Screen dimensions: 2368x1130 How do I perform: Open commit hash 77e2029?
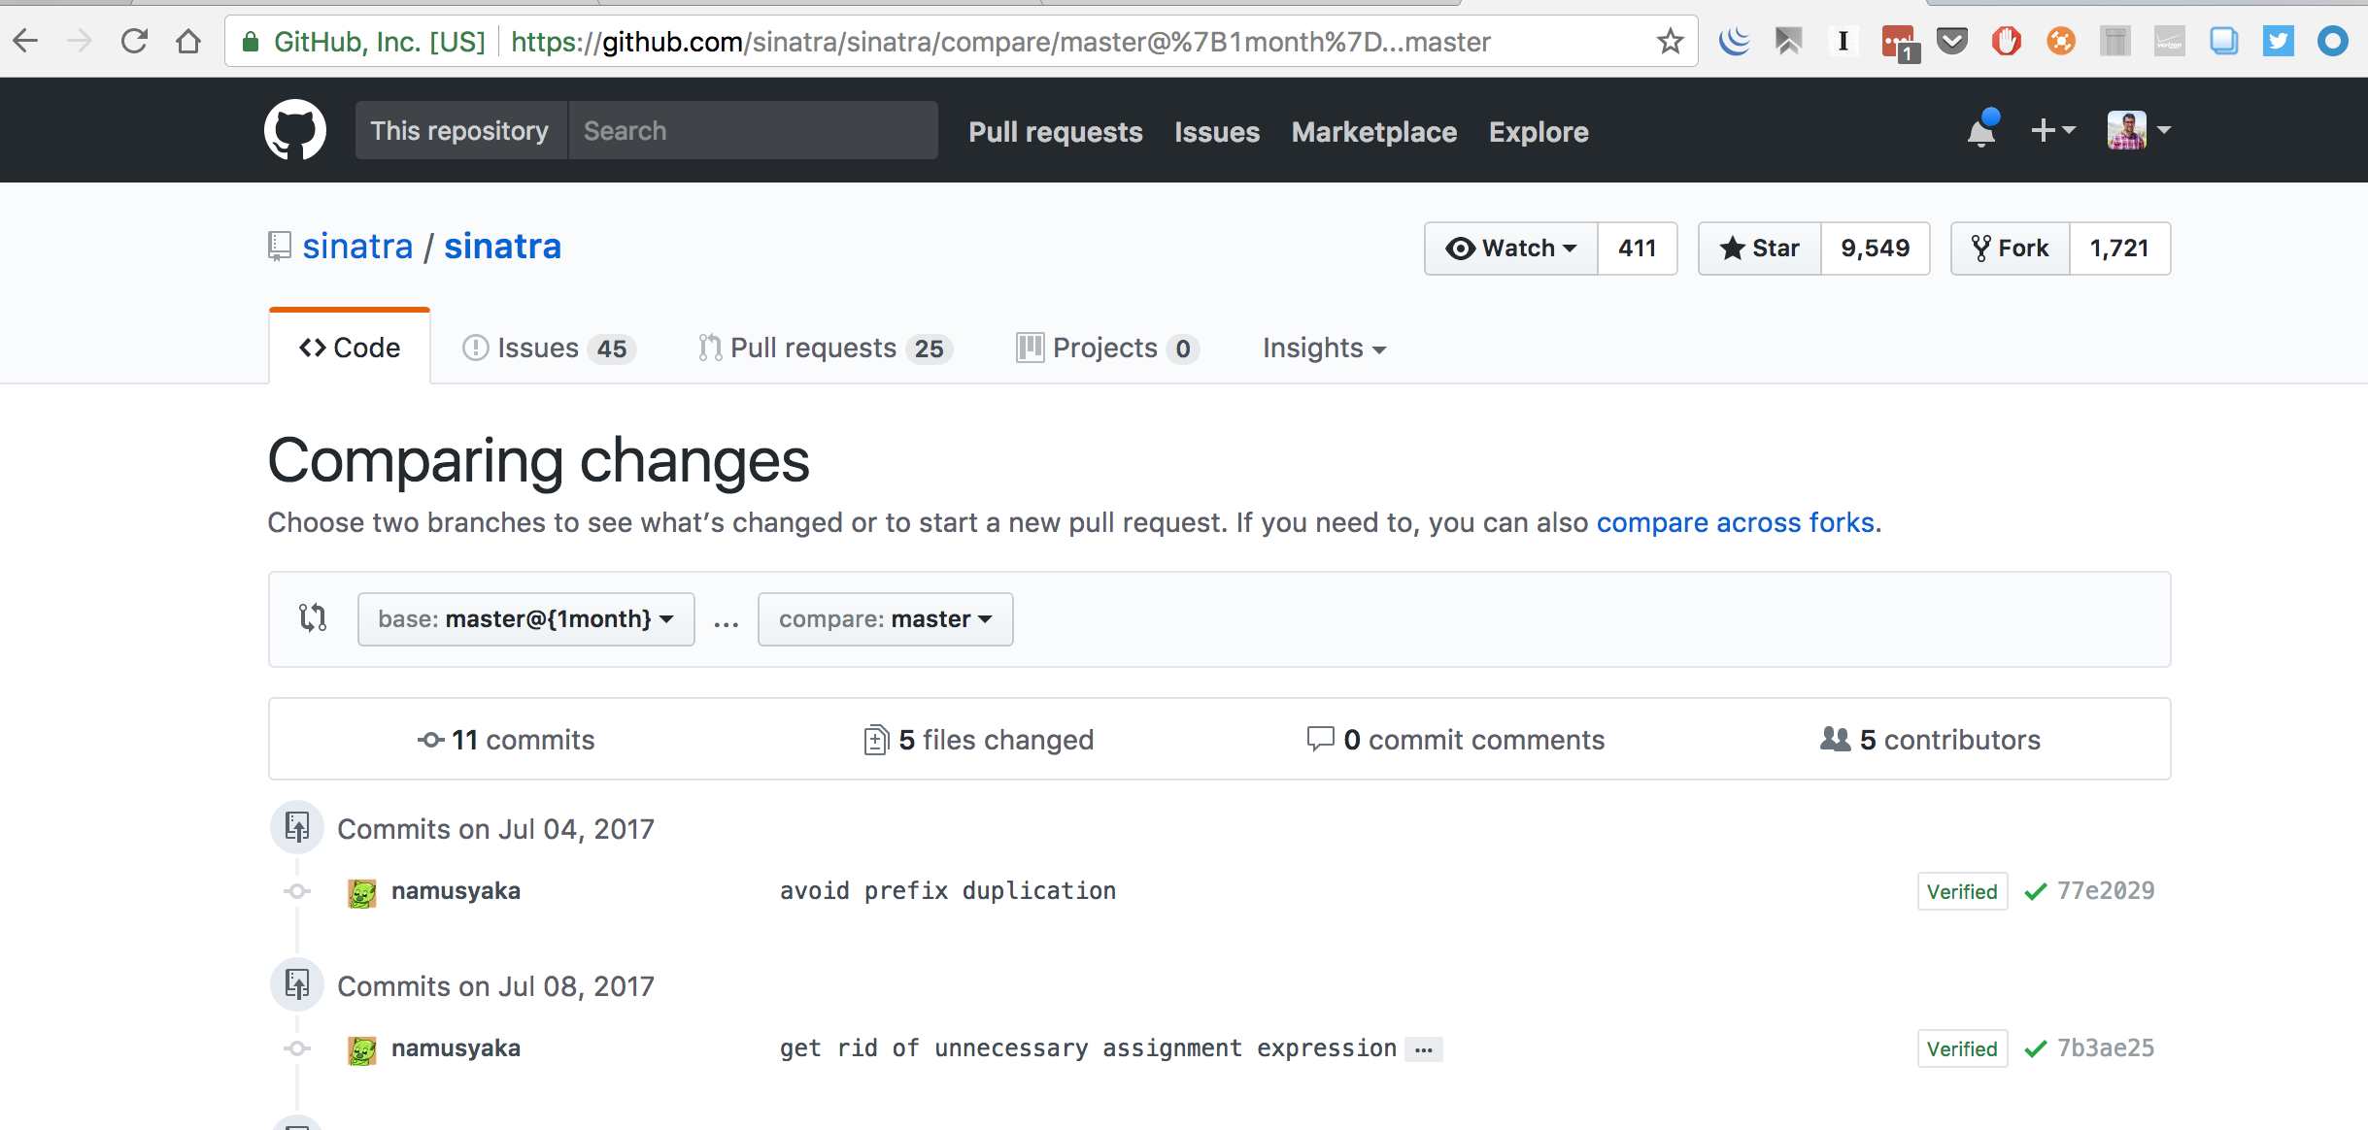pos(2105,891)
